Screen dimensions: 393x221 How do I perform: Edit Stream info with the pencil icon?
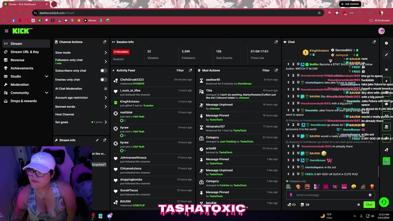click(97, 140)
